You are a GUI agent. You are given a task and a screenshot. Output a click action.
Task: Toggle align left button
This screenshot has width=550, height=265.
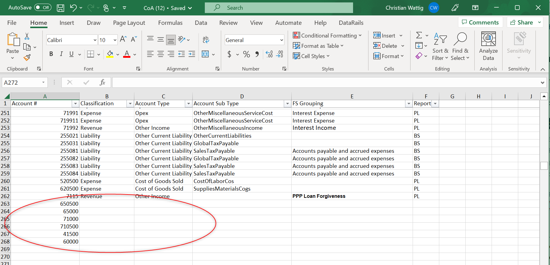(x=150, y=54)
